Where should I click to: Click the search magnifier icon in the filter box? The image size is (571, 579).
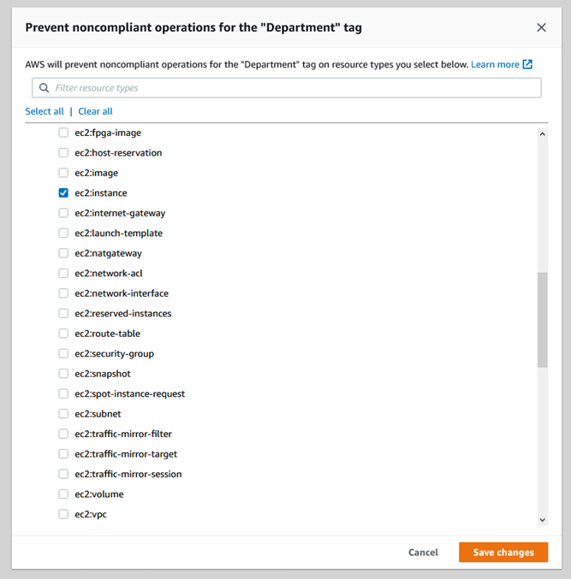[44, 88]
